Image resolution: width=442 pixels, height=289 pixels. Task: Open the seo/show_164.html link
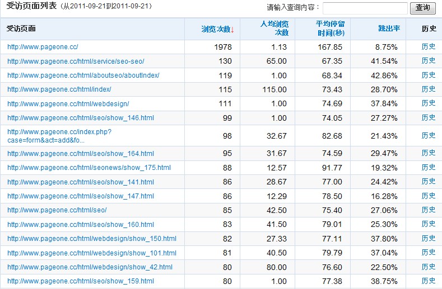click(81, 153)
